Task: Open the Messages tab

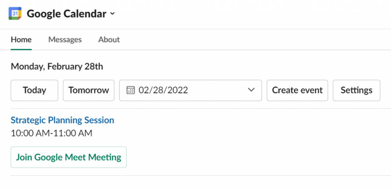Action: (x=65, y=40)
